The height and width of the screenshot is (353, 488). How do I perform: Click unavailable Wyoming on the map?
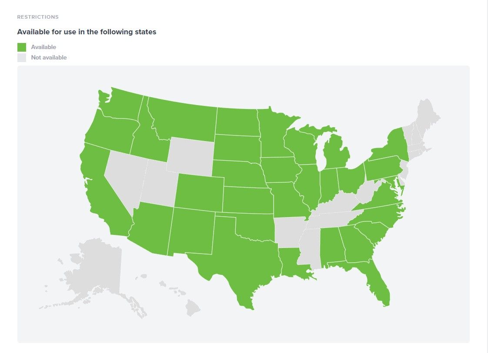(191, 155)
